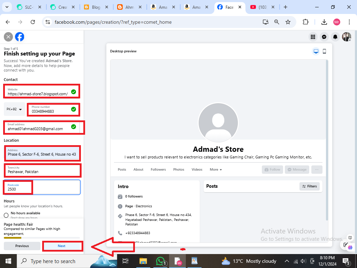Close the Facebook browser tab
The height and width of the screenshot is (268, 357).
tap(240, 7)
